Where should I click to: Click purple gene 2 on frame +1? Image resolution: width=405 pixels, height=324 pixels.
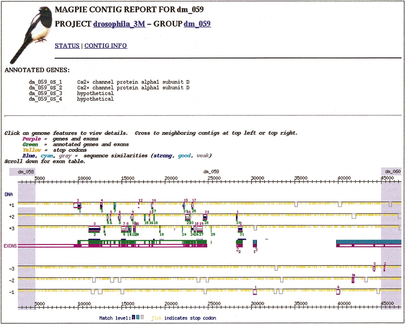coord(77,205)
